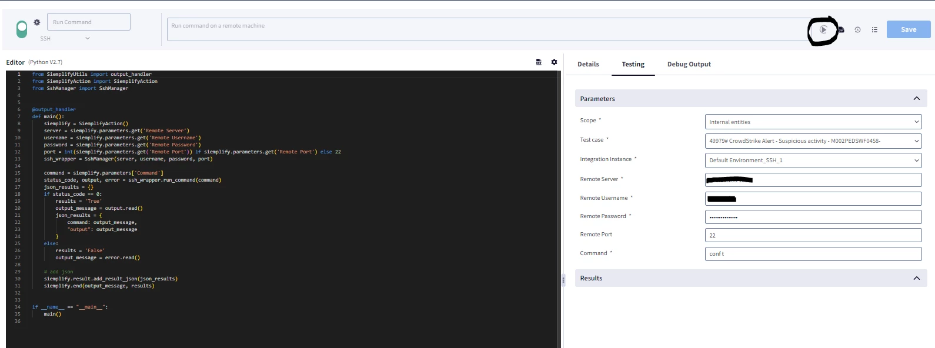Click the Remote Password input field
This screenshot has height=348, width=935.
pyautogui.click(x=813, y=217)
